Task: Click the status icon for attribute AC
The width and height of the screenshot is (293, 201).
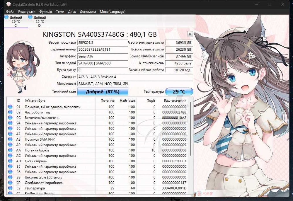Action: pos(10,155)
